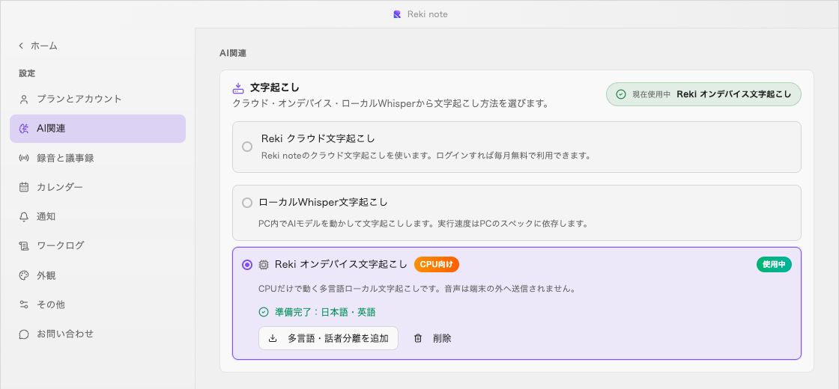Open the 録音と議事録 settings page
The width and height of the screenshot is (839, 389).
point(97,158)
